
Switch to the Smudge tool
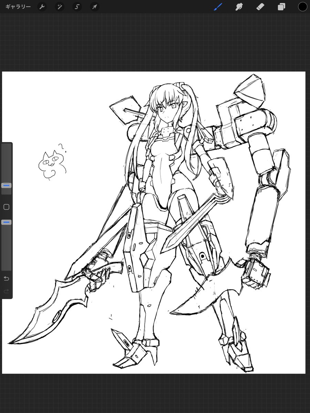click(240, 7)
